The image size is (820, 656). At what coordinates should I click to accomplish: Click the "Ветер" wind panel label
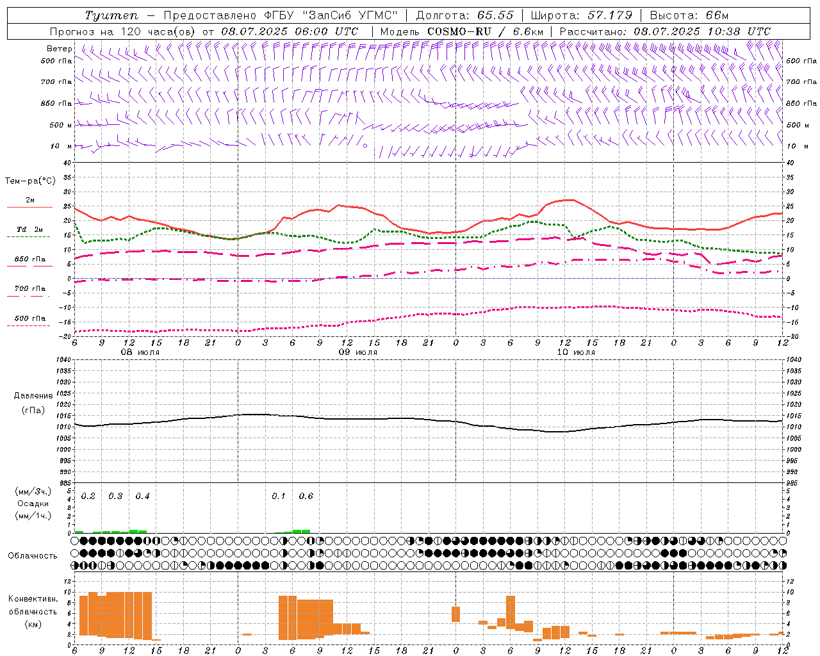60,49
